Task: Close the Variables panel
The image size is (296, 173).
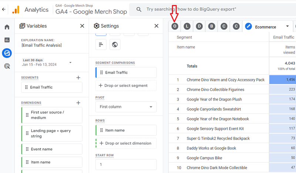Action: pos(82,26)
